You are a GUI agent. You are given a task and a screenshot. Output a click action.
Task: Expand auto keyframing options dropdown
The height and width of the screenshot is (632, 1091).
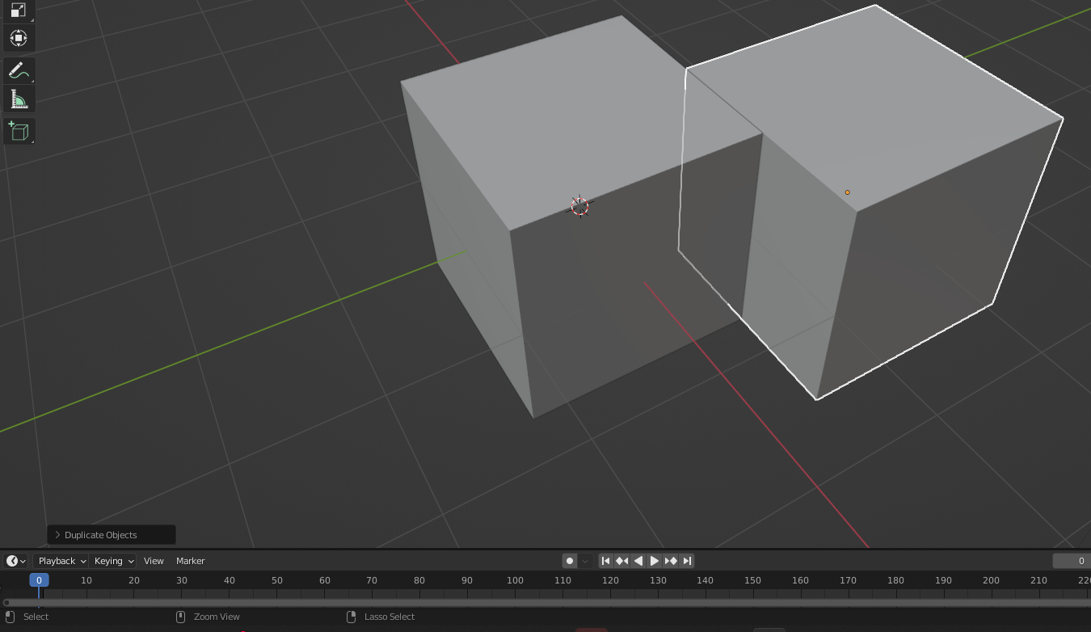(x=585, y=561)
